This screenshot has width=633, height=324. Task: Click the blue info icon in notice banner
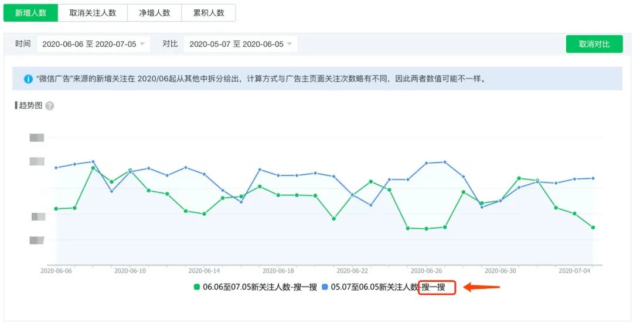pos(28,79)
